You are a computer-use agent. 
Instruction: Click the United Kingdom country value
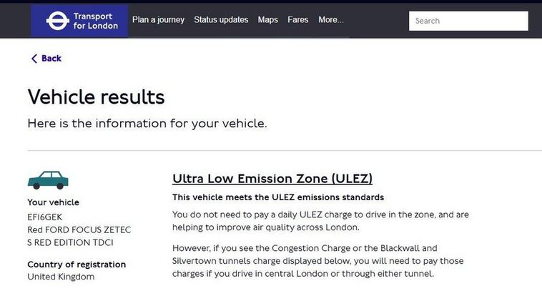[61, 277]
